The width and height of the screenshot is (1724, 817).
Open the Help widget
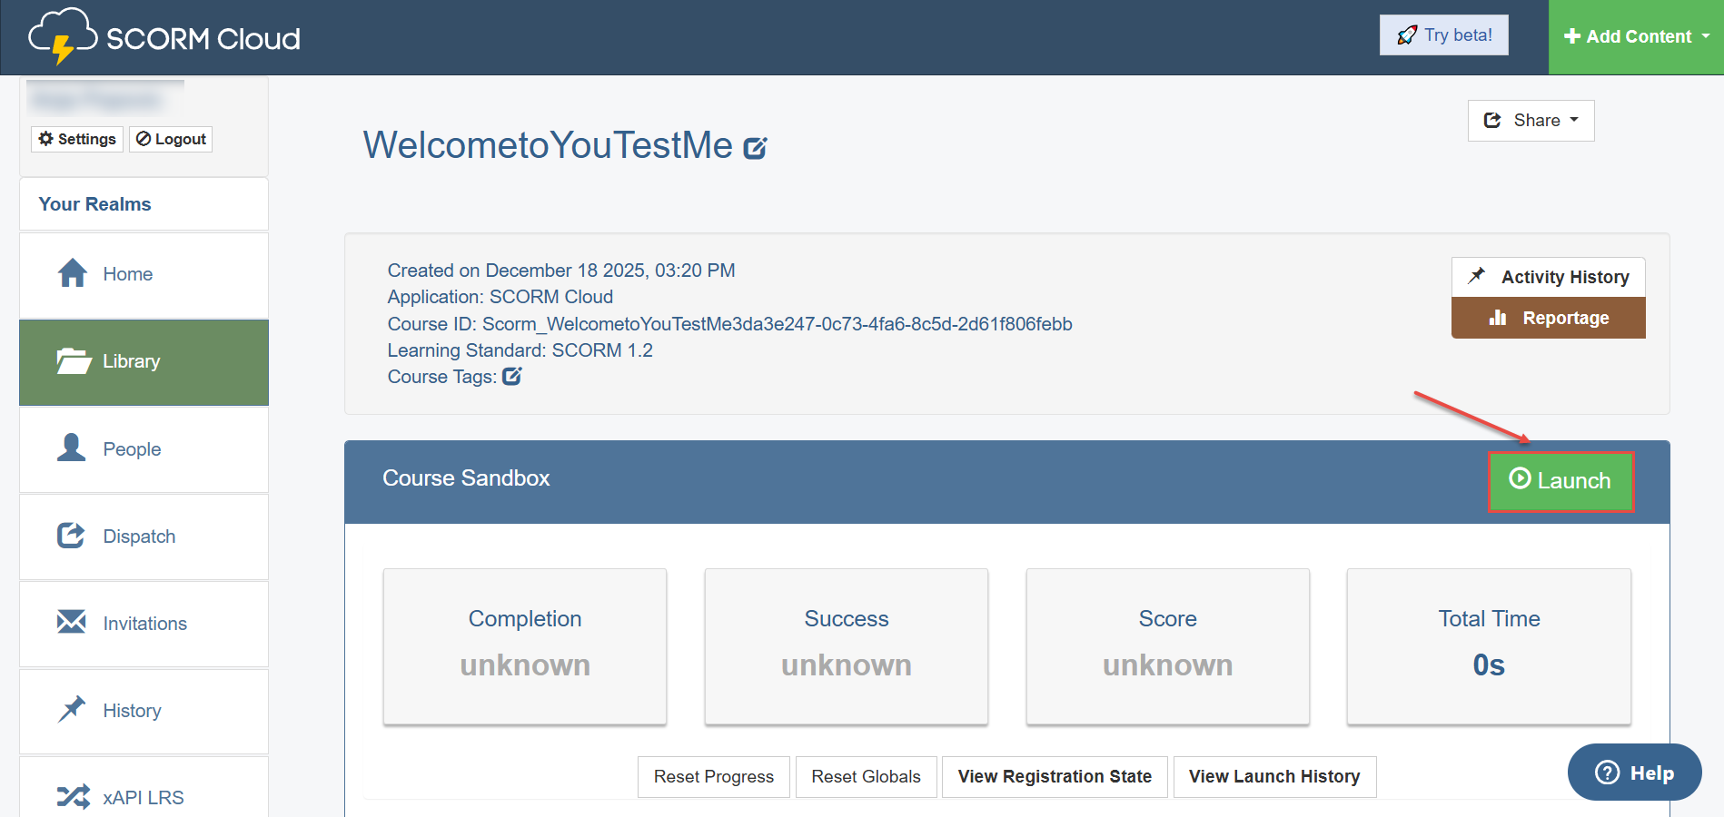point(1634,773)
